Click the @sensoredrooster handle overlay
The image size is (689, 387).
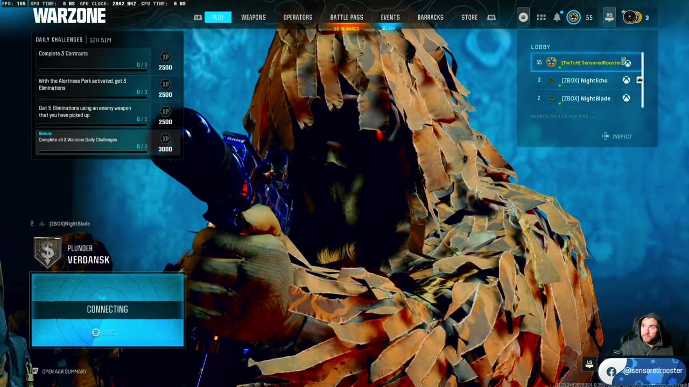click(653, 371)
